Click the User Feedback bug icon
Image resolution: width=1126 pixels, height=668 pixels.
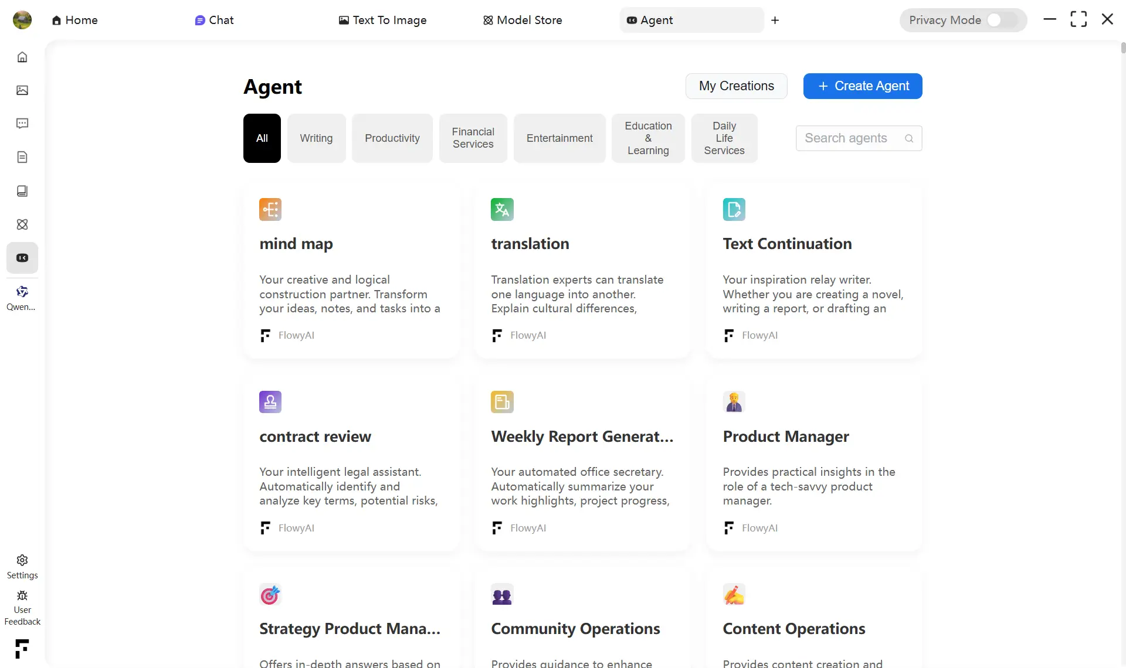[x=22, y=596]
